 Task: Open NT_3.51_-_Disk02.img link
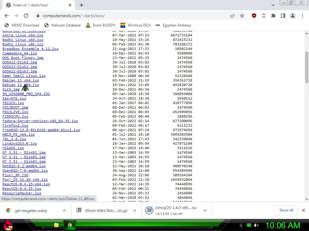point(24,157)
